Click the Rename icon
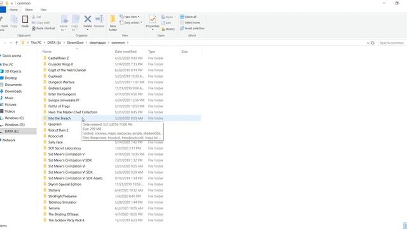The image size is (407, 229). click(x=99, y=19)
